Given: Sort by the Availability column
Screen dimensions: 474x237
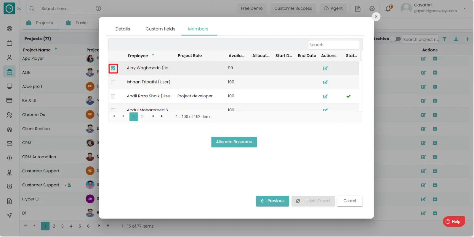Looking at the screenshot, I should 236,56.
